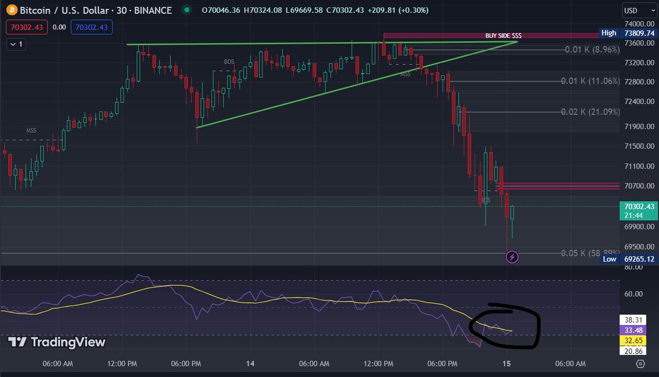Select the purple RSI value label 33.48

pyautogui.click(x=632, y=330)
